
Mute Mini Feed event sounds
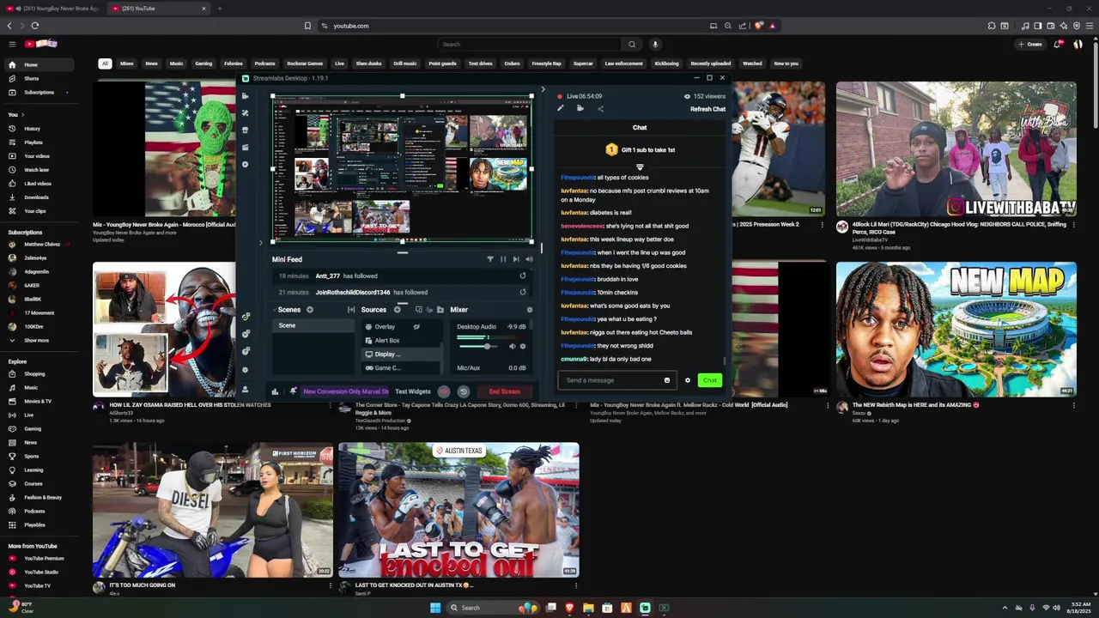pyautogui.click(x=529, y=259)
